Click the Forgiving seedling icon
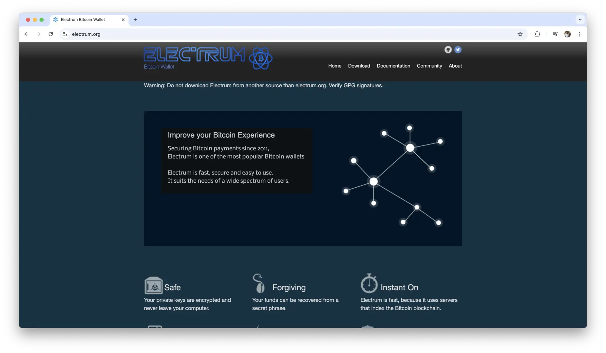The height and width of the screenshot is (353, 606). [259, 284]
